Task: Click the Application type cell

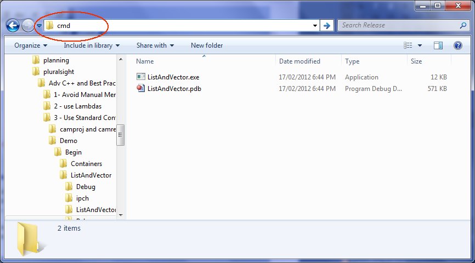Action: click(361, 77)
